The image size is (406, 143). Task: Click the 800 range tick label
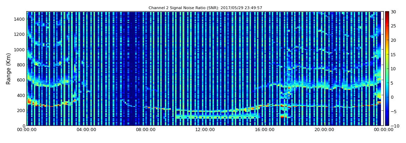point(21,65)
